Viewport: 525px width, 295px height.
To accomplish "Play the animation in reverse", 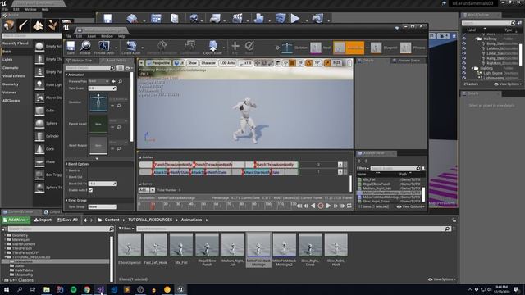I will tap(313, 206).
